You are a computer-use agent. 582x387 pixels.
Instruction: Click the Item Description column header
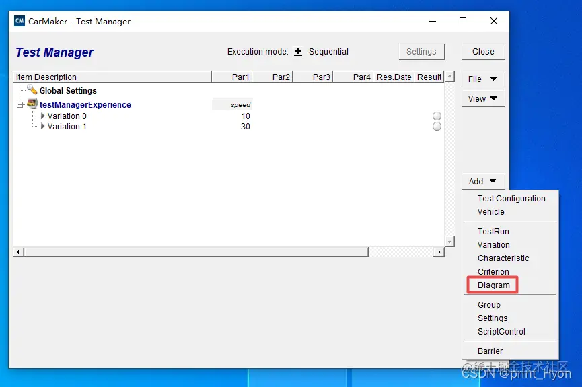point(112,77)
